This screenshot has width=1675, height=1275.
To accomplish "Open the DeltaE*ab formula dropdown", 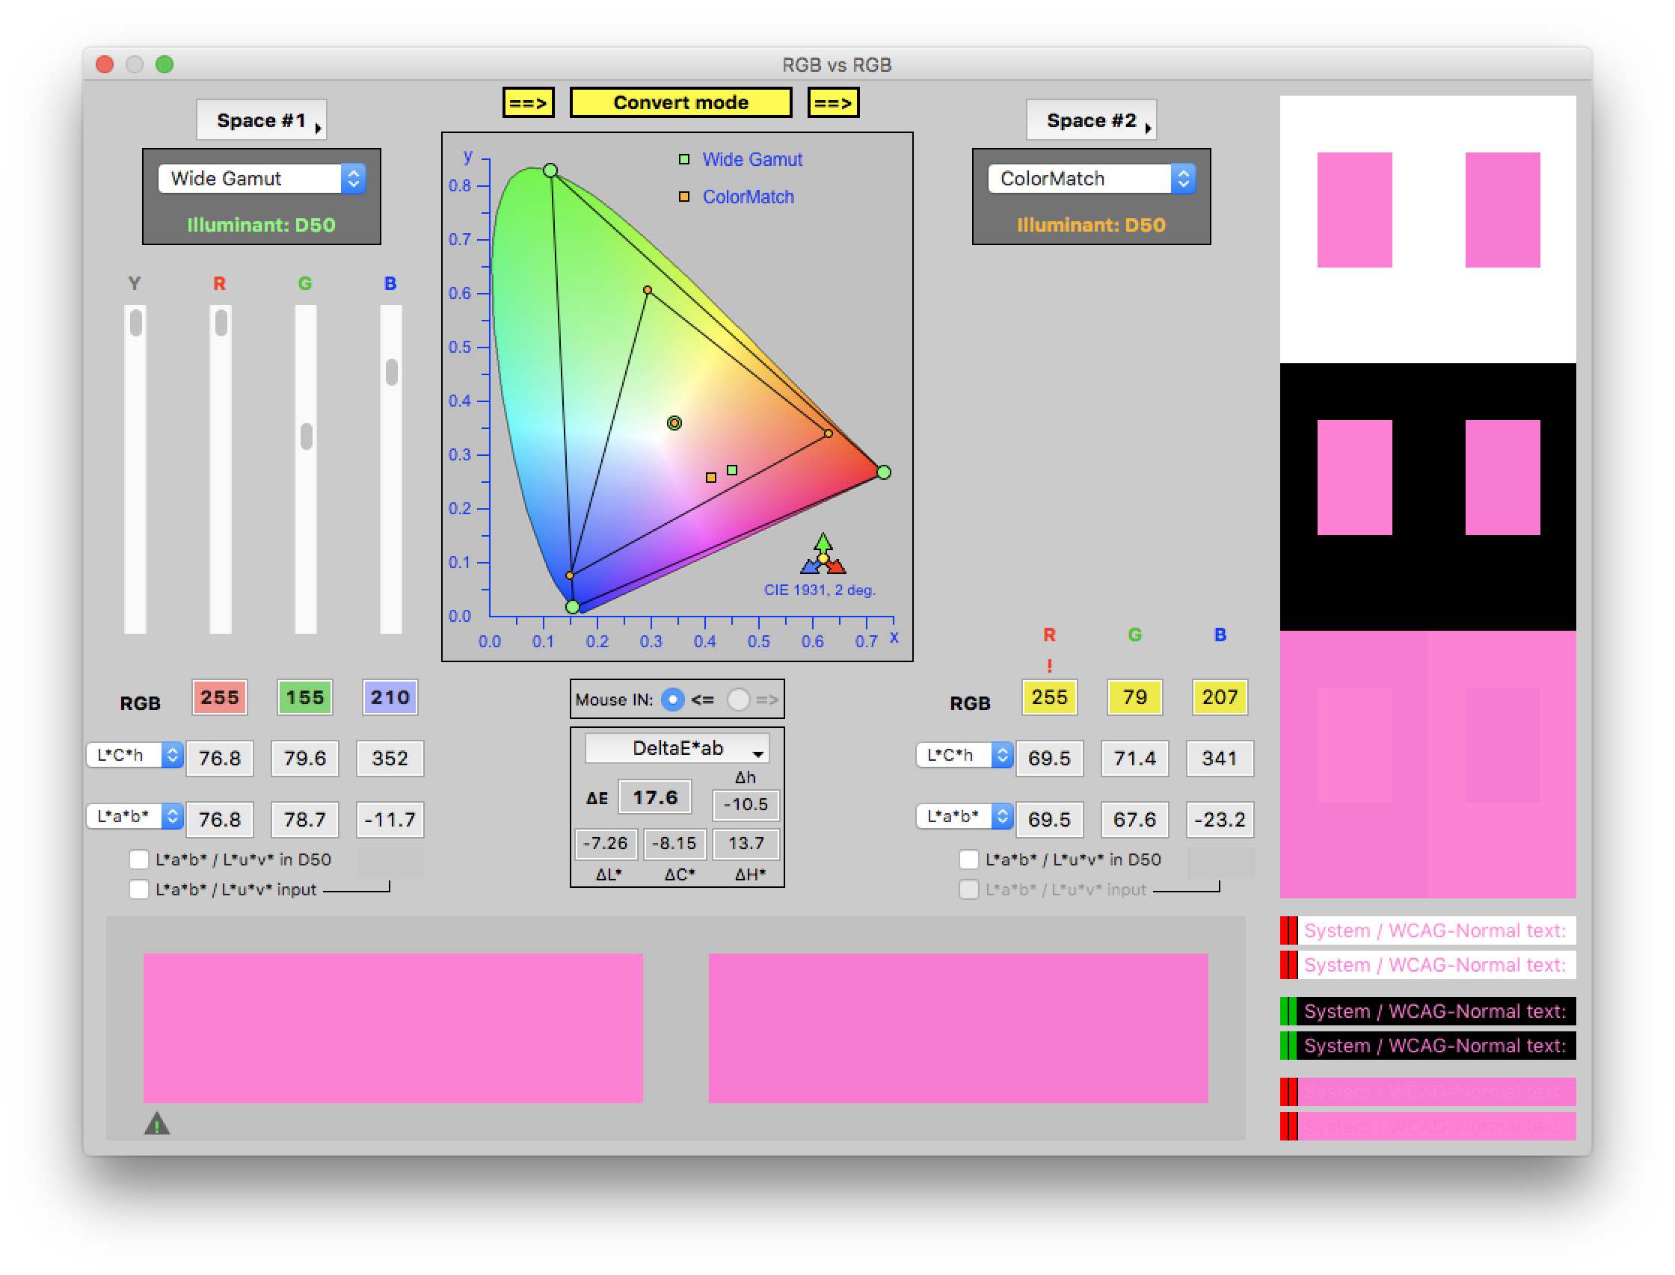I will pyautogui.click(x=677, y=748).
